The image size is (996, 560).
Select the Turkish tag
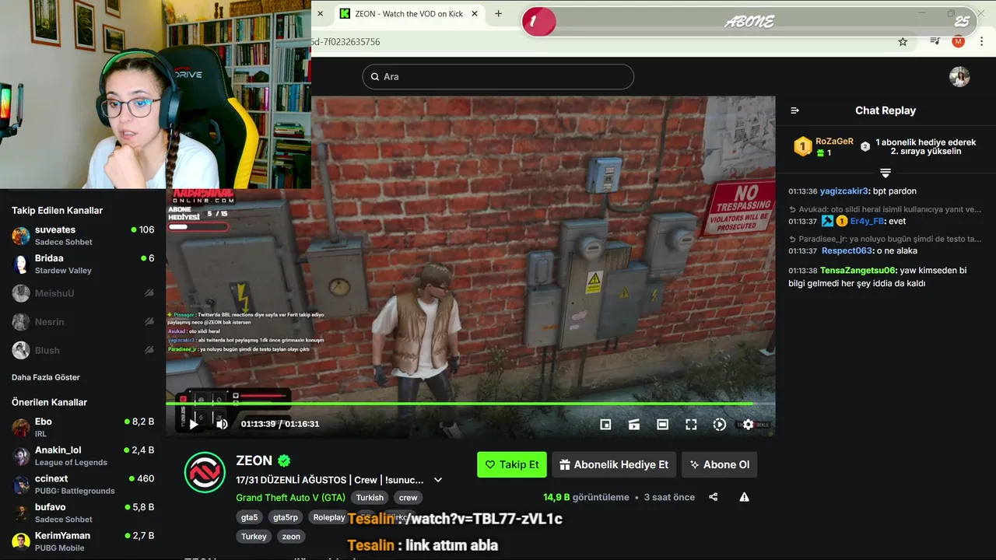coord(370,498)
